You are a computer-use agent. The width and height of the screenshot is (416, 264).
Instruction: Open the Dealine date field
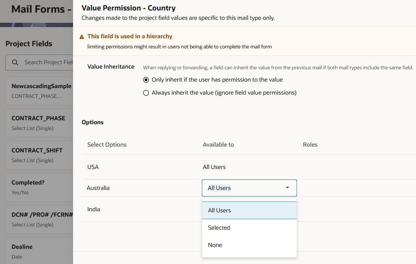22,251
